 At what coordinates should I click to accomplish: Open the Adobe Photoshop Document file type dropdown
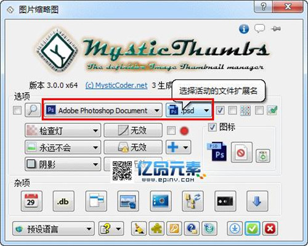point(103,111)
